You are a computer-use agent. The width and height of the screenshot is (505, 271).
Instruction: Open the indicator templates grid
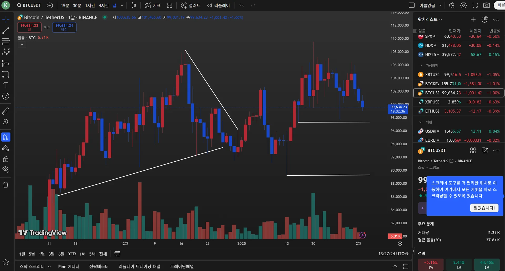(170, 5)
